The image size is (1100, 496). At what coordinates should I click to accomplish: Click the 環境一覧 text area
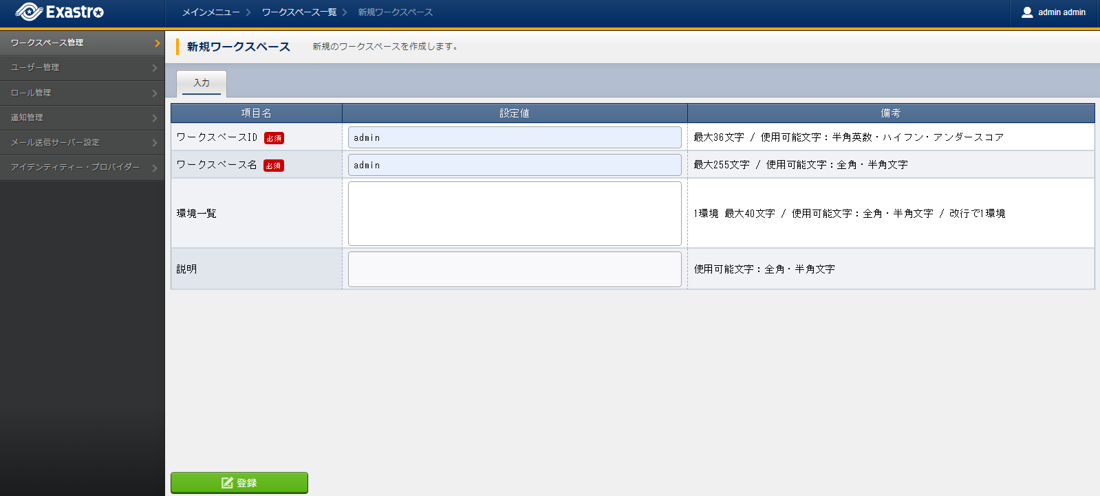(515, 214)
